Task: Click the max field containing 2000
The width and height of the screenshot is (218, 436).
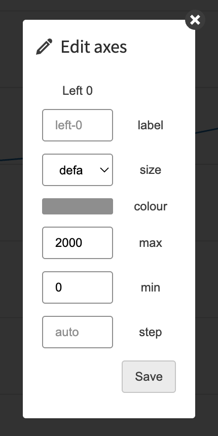Action: tap(78, 243)
